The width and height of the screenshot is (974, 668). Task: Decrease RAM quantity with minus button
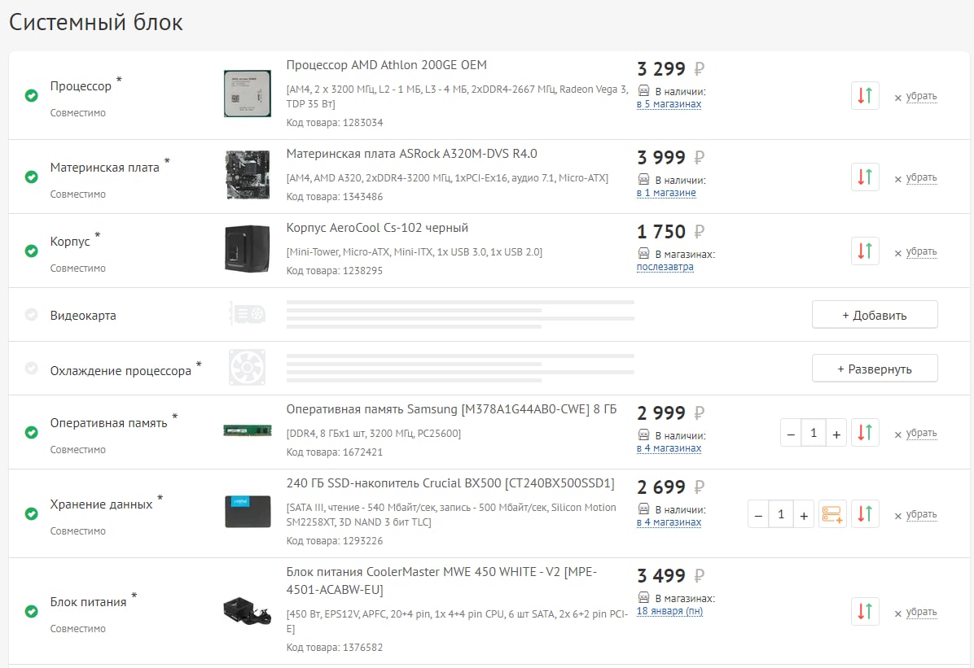(791, 434)
